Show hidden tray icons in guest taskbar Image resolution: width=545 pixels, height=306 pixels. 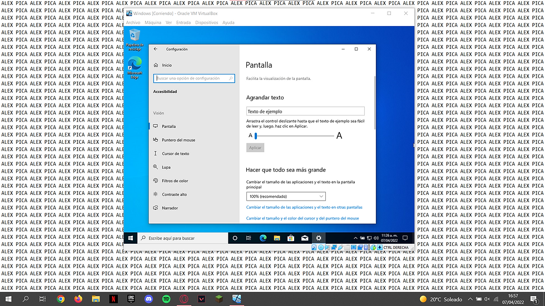[355, 238]
